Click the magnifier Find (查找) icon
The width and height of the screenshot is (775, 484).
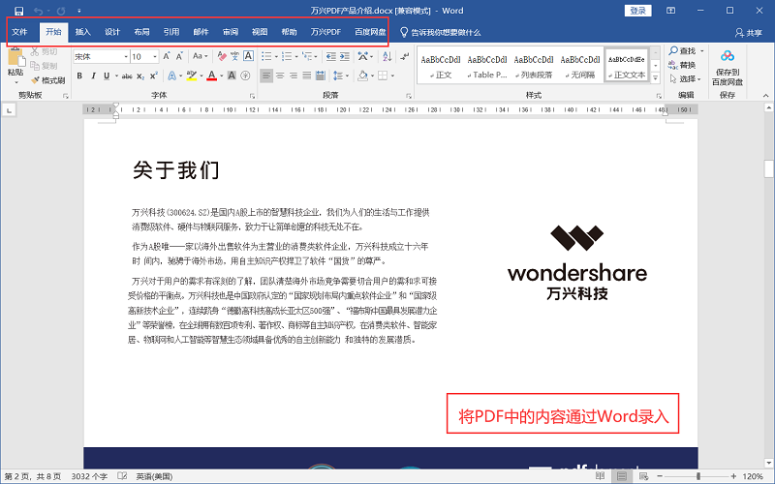(673, 51)
